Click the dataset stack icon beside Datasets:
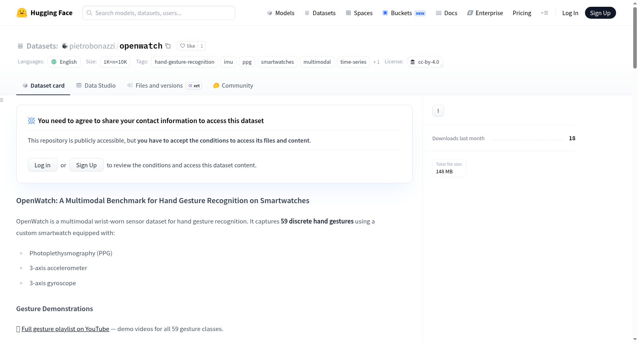638x343 pixels. click(x=20, y=46)
